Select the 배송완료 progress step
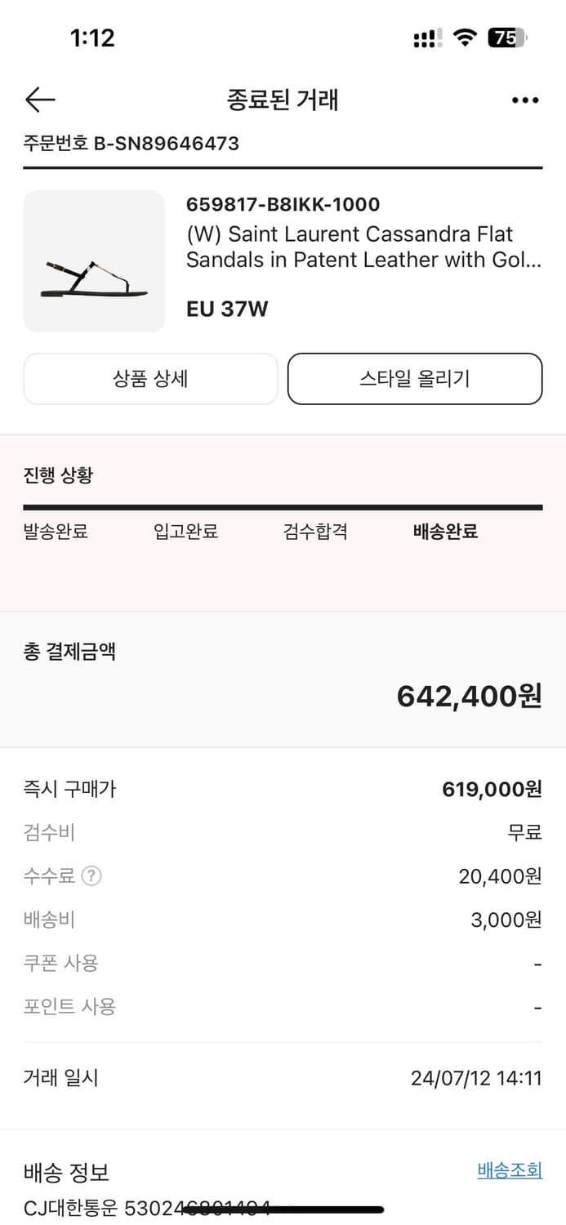This screenshot has width=566, height=1225. click(445, 532)
